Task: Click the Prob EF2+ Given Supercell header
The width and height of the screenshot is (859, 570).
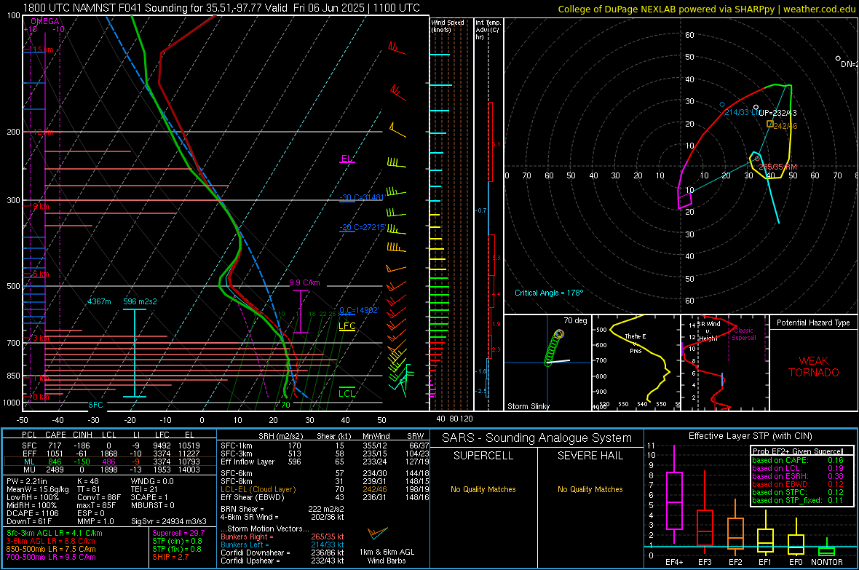Action: click(x=798, y=451)
